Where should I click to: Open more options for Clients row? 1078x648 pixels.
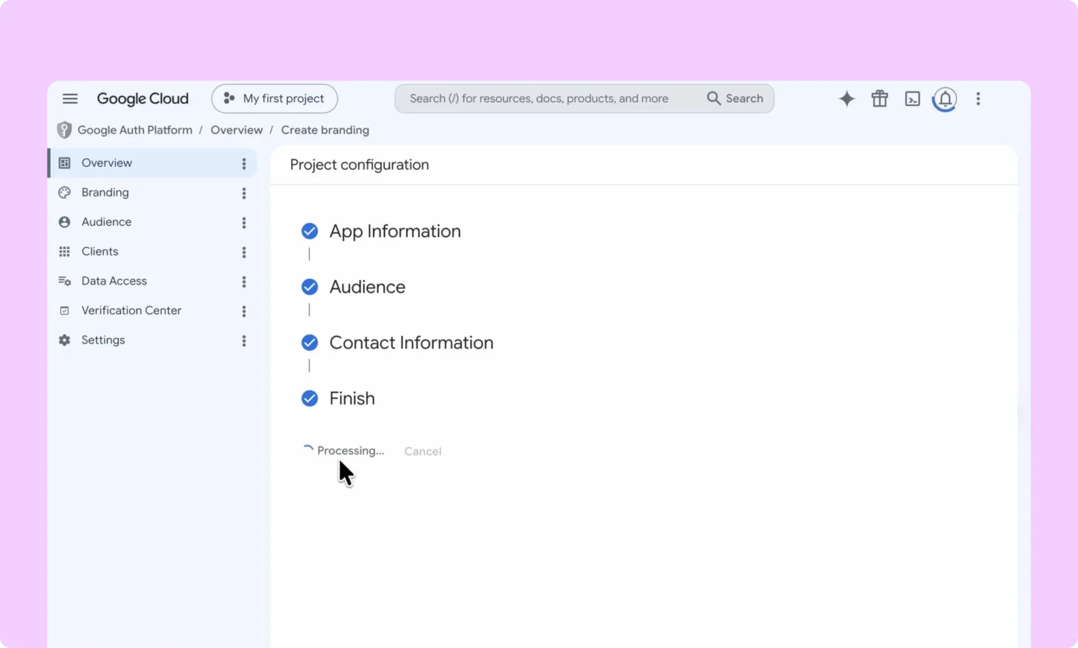(x=244, y=252)
